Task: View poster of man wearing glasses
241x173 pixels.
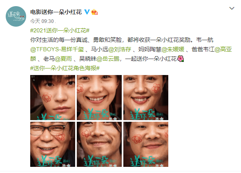Action: tap(53, 144)
